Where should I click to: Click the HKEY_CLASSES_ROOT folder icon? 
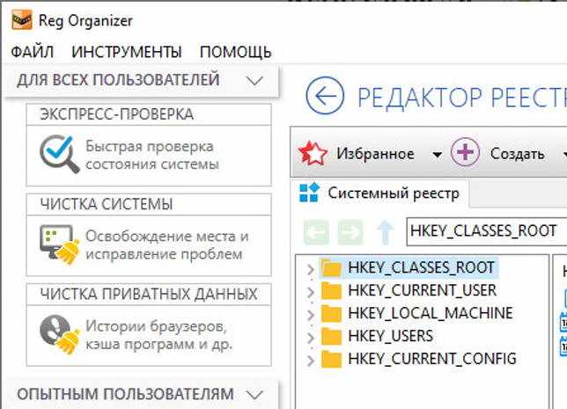click(331, 268)
